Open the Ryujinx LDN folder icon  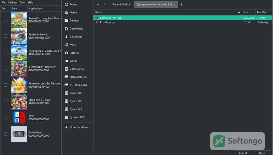pos(66,117)
